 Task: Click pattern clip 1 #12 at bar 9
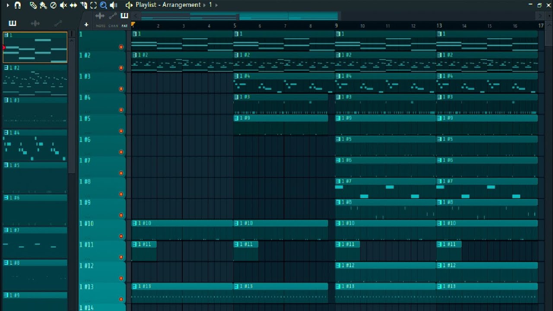pyautogui.click(x=385, y=272)
